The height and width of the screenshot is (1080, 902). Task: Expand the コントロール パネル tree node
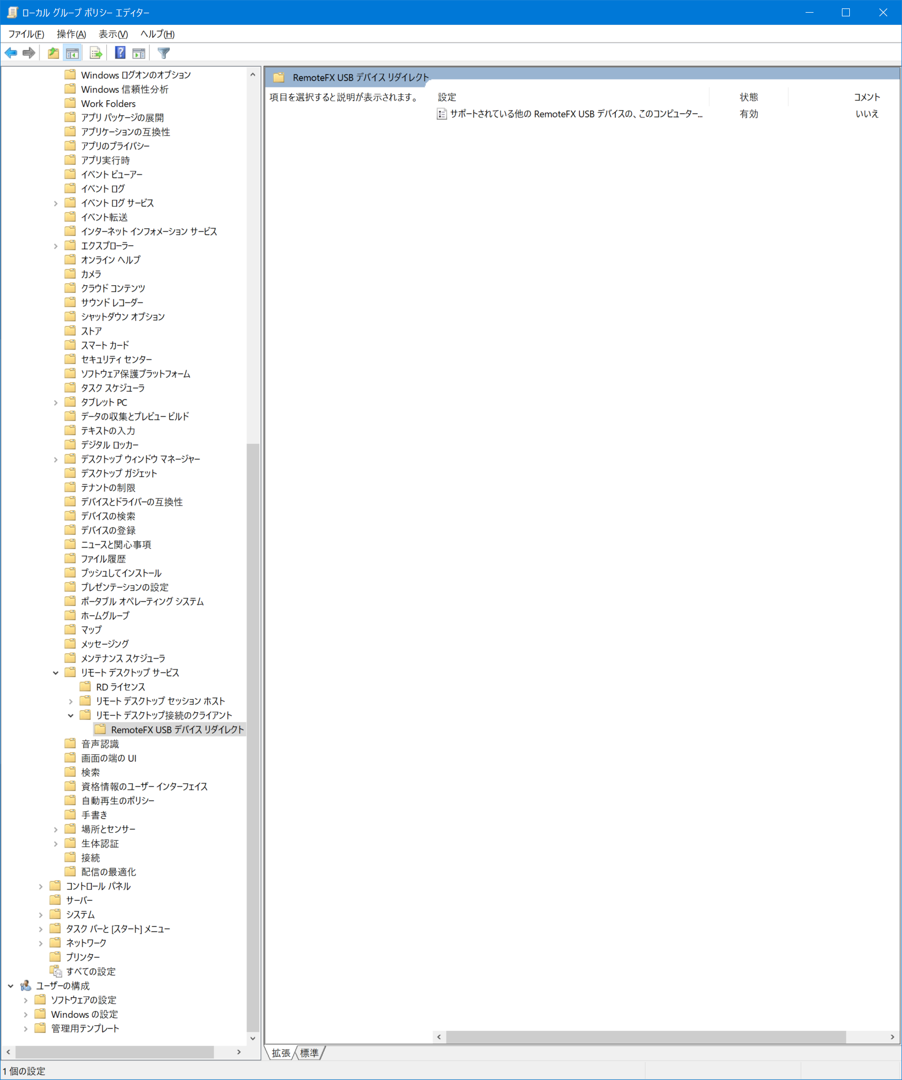click(41, 886)
